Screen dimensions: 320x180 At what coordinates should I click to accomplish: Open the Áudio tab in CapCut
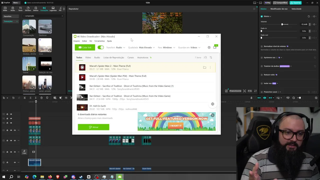[12, 9]
